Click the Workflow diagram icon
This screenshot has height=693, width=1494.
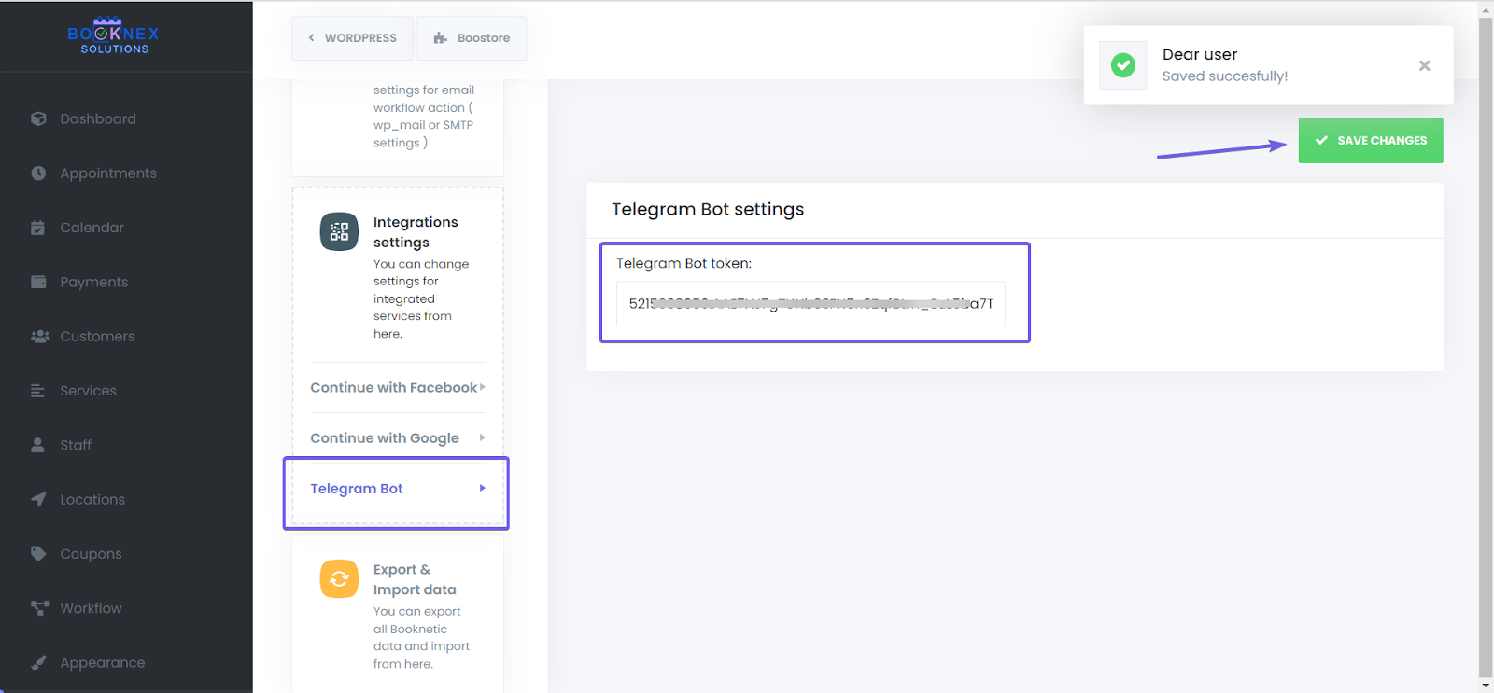39,608
